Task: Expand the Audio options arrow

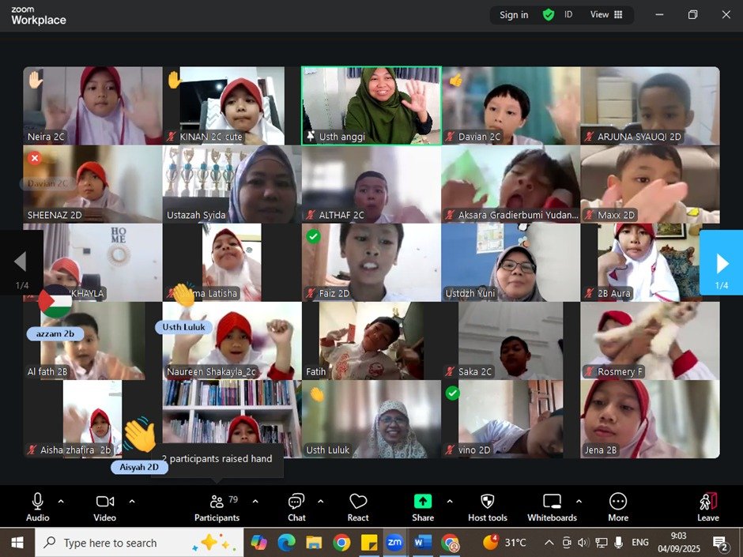Action: click(61, 501)
